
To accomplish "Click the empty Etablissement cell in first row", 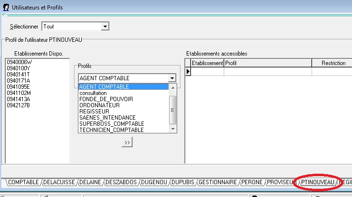I will (207, 72).
